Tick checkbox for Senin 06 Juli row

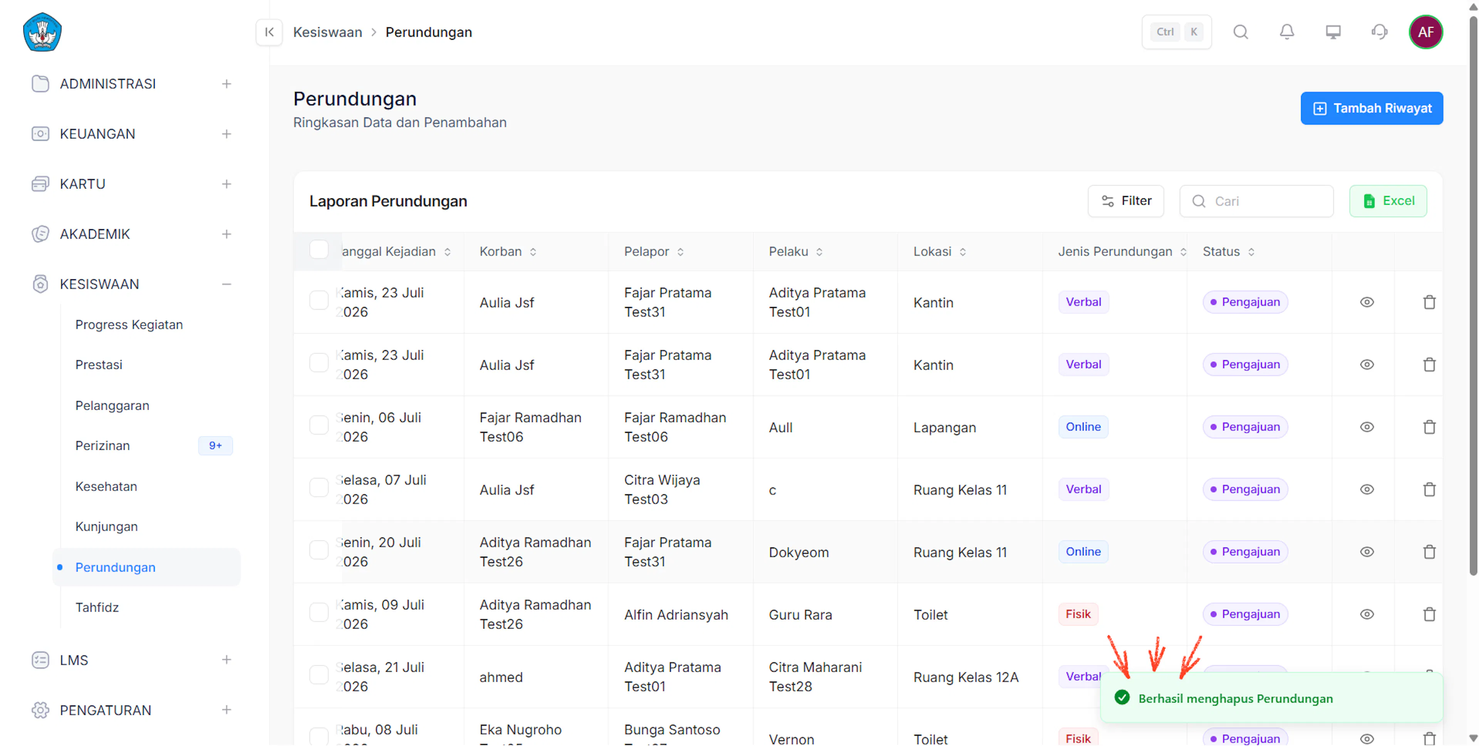(319, 426)
